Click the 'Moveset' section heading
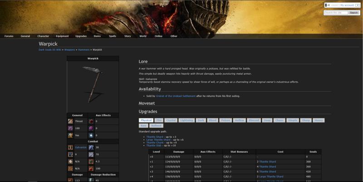Screen dimensions: 363x182 tap(147, 103)
